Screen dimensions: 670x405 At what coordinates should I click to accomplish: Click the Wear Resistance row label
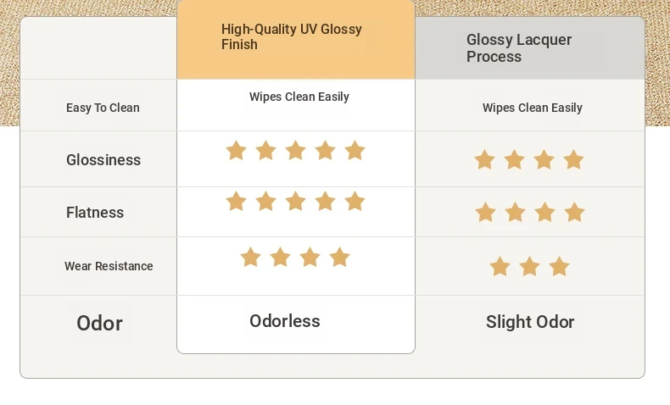[x=109, y=266]
